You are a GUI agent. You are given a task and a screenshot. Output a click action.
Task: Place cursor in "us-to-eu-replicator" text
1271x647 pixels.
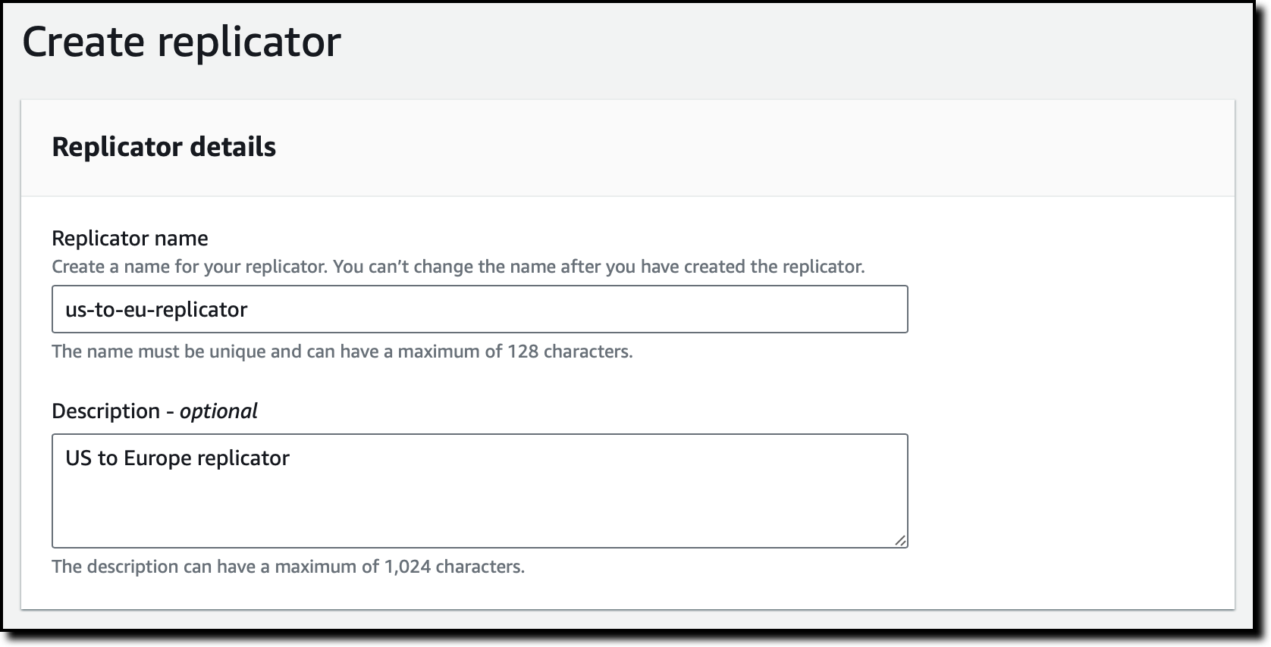(x=156, y=309)
